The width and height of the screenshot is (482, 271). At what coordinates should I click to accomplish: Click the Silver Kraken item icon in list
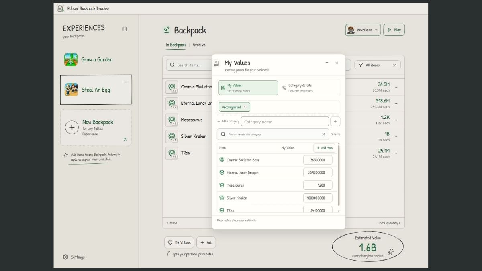pos(172,137)
